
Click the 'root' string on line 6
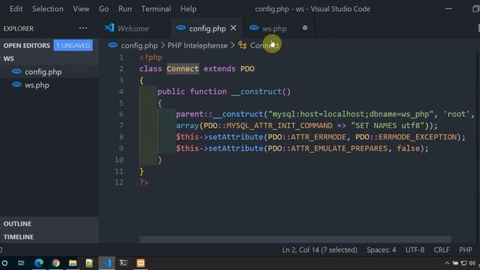[457, 114]
